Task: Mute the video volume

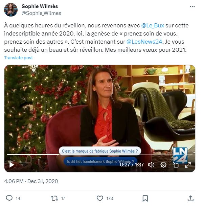Action: tap(151, 165)
